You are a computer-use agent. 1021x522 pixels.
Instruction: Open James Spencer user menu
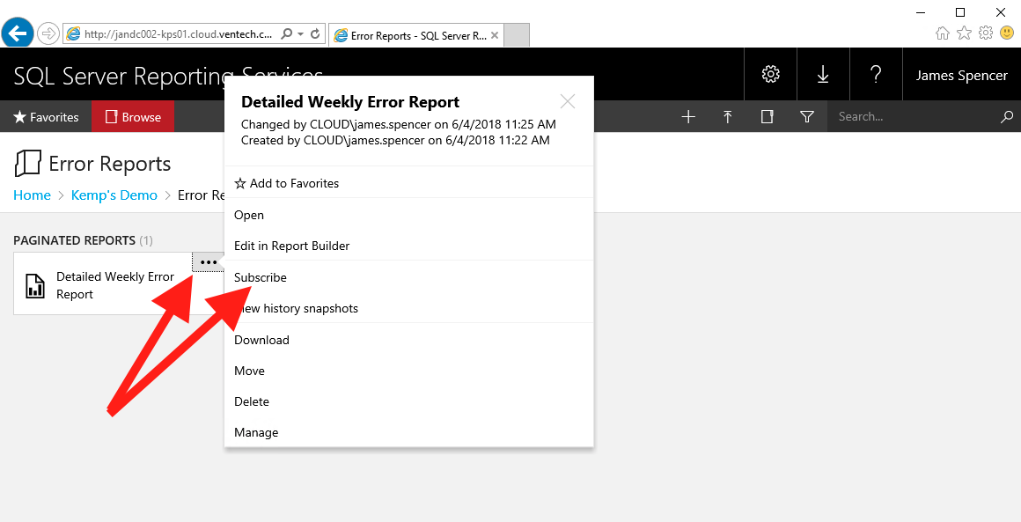point(961,75)
